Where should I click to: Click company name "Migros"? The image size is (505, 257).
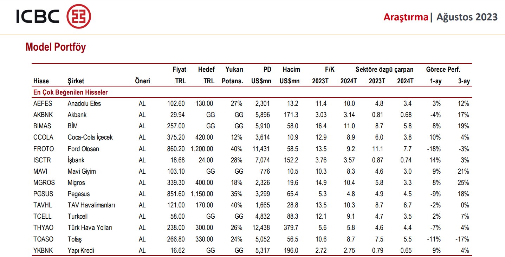pos(76,182)
